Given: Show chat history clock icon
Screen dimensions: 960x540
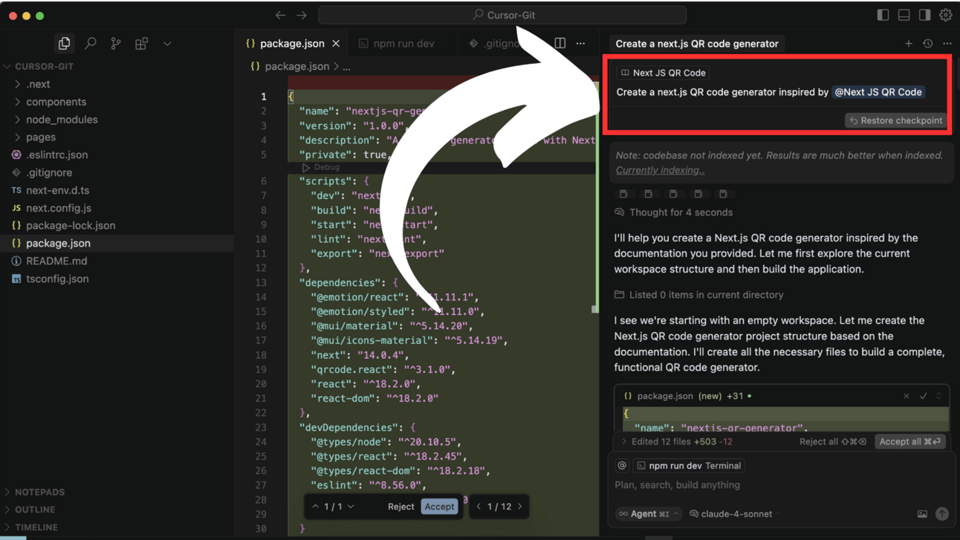Looking at the screenshot, I should click(928, 44).
